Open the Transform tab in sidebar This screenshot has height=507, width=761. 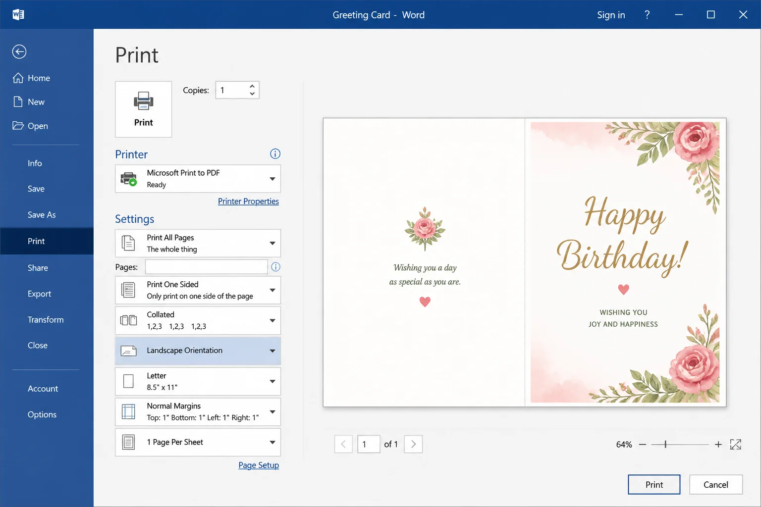pyautogui.click(x=47, y=319)
